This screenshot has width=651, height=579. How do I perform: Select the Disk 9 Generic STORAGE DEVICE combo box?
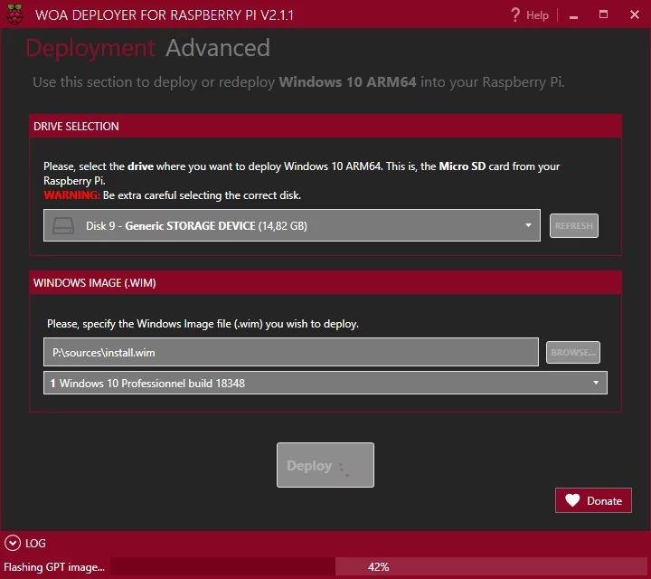(292, 225)
